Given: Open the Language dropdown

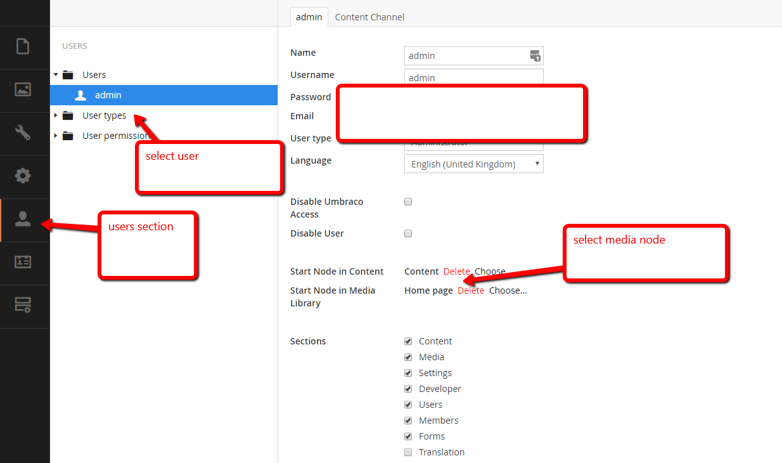Looking at the screenshot, I should [x=473, y=164].
